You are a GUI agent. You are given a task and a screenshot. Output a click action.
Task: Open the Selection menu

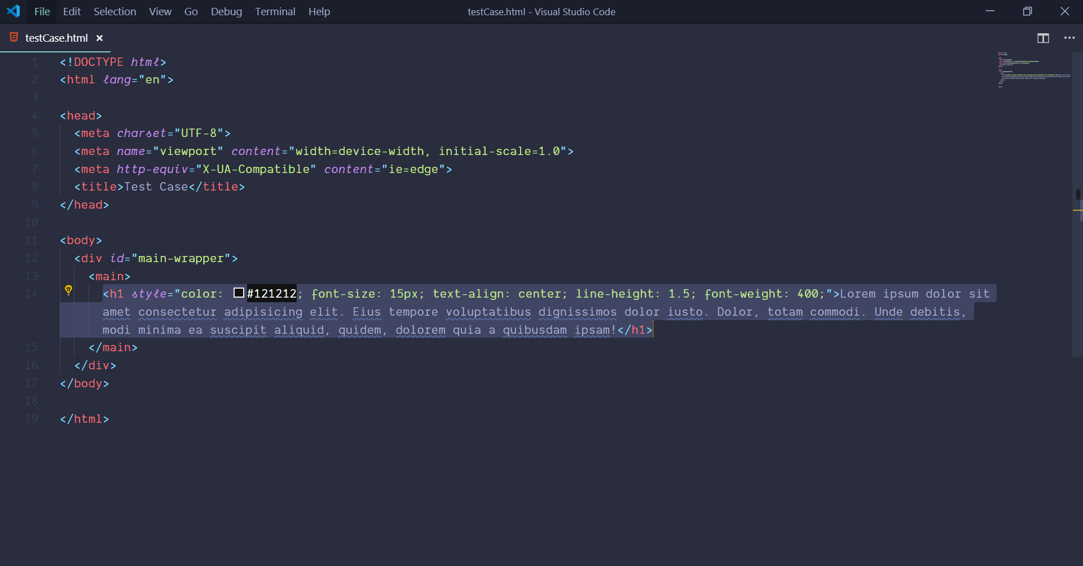(115, 11)
